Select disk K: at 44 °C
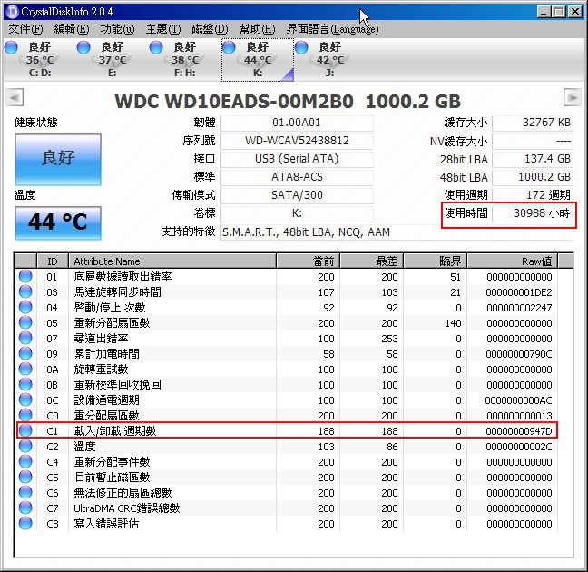 (x=258, y=60)
